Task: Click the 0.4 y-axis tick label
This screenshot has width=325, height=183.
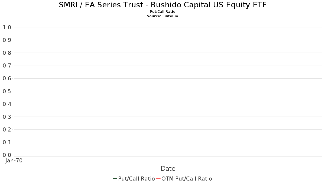Action: (7, 104)
